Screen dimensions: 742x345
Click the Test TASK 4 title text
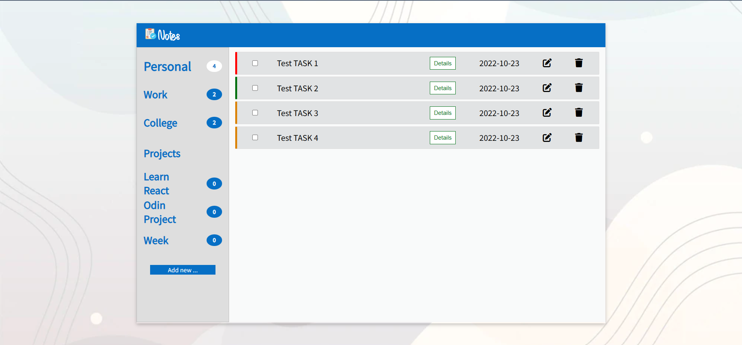pyautogui.click(x=297, y=138)
